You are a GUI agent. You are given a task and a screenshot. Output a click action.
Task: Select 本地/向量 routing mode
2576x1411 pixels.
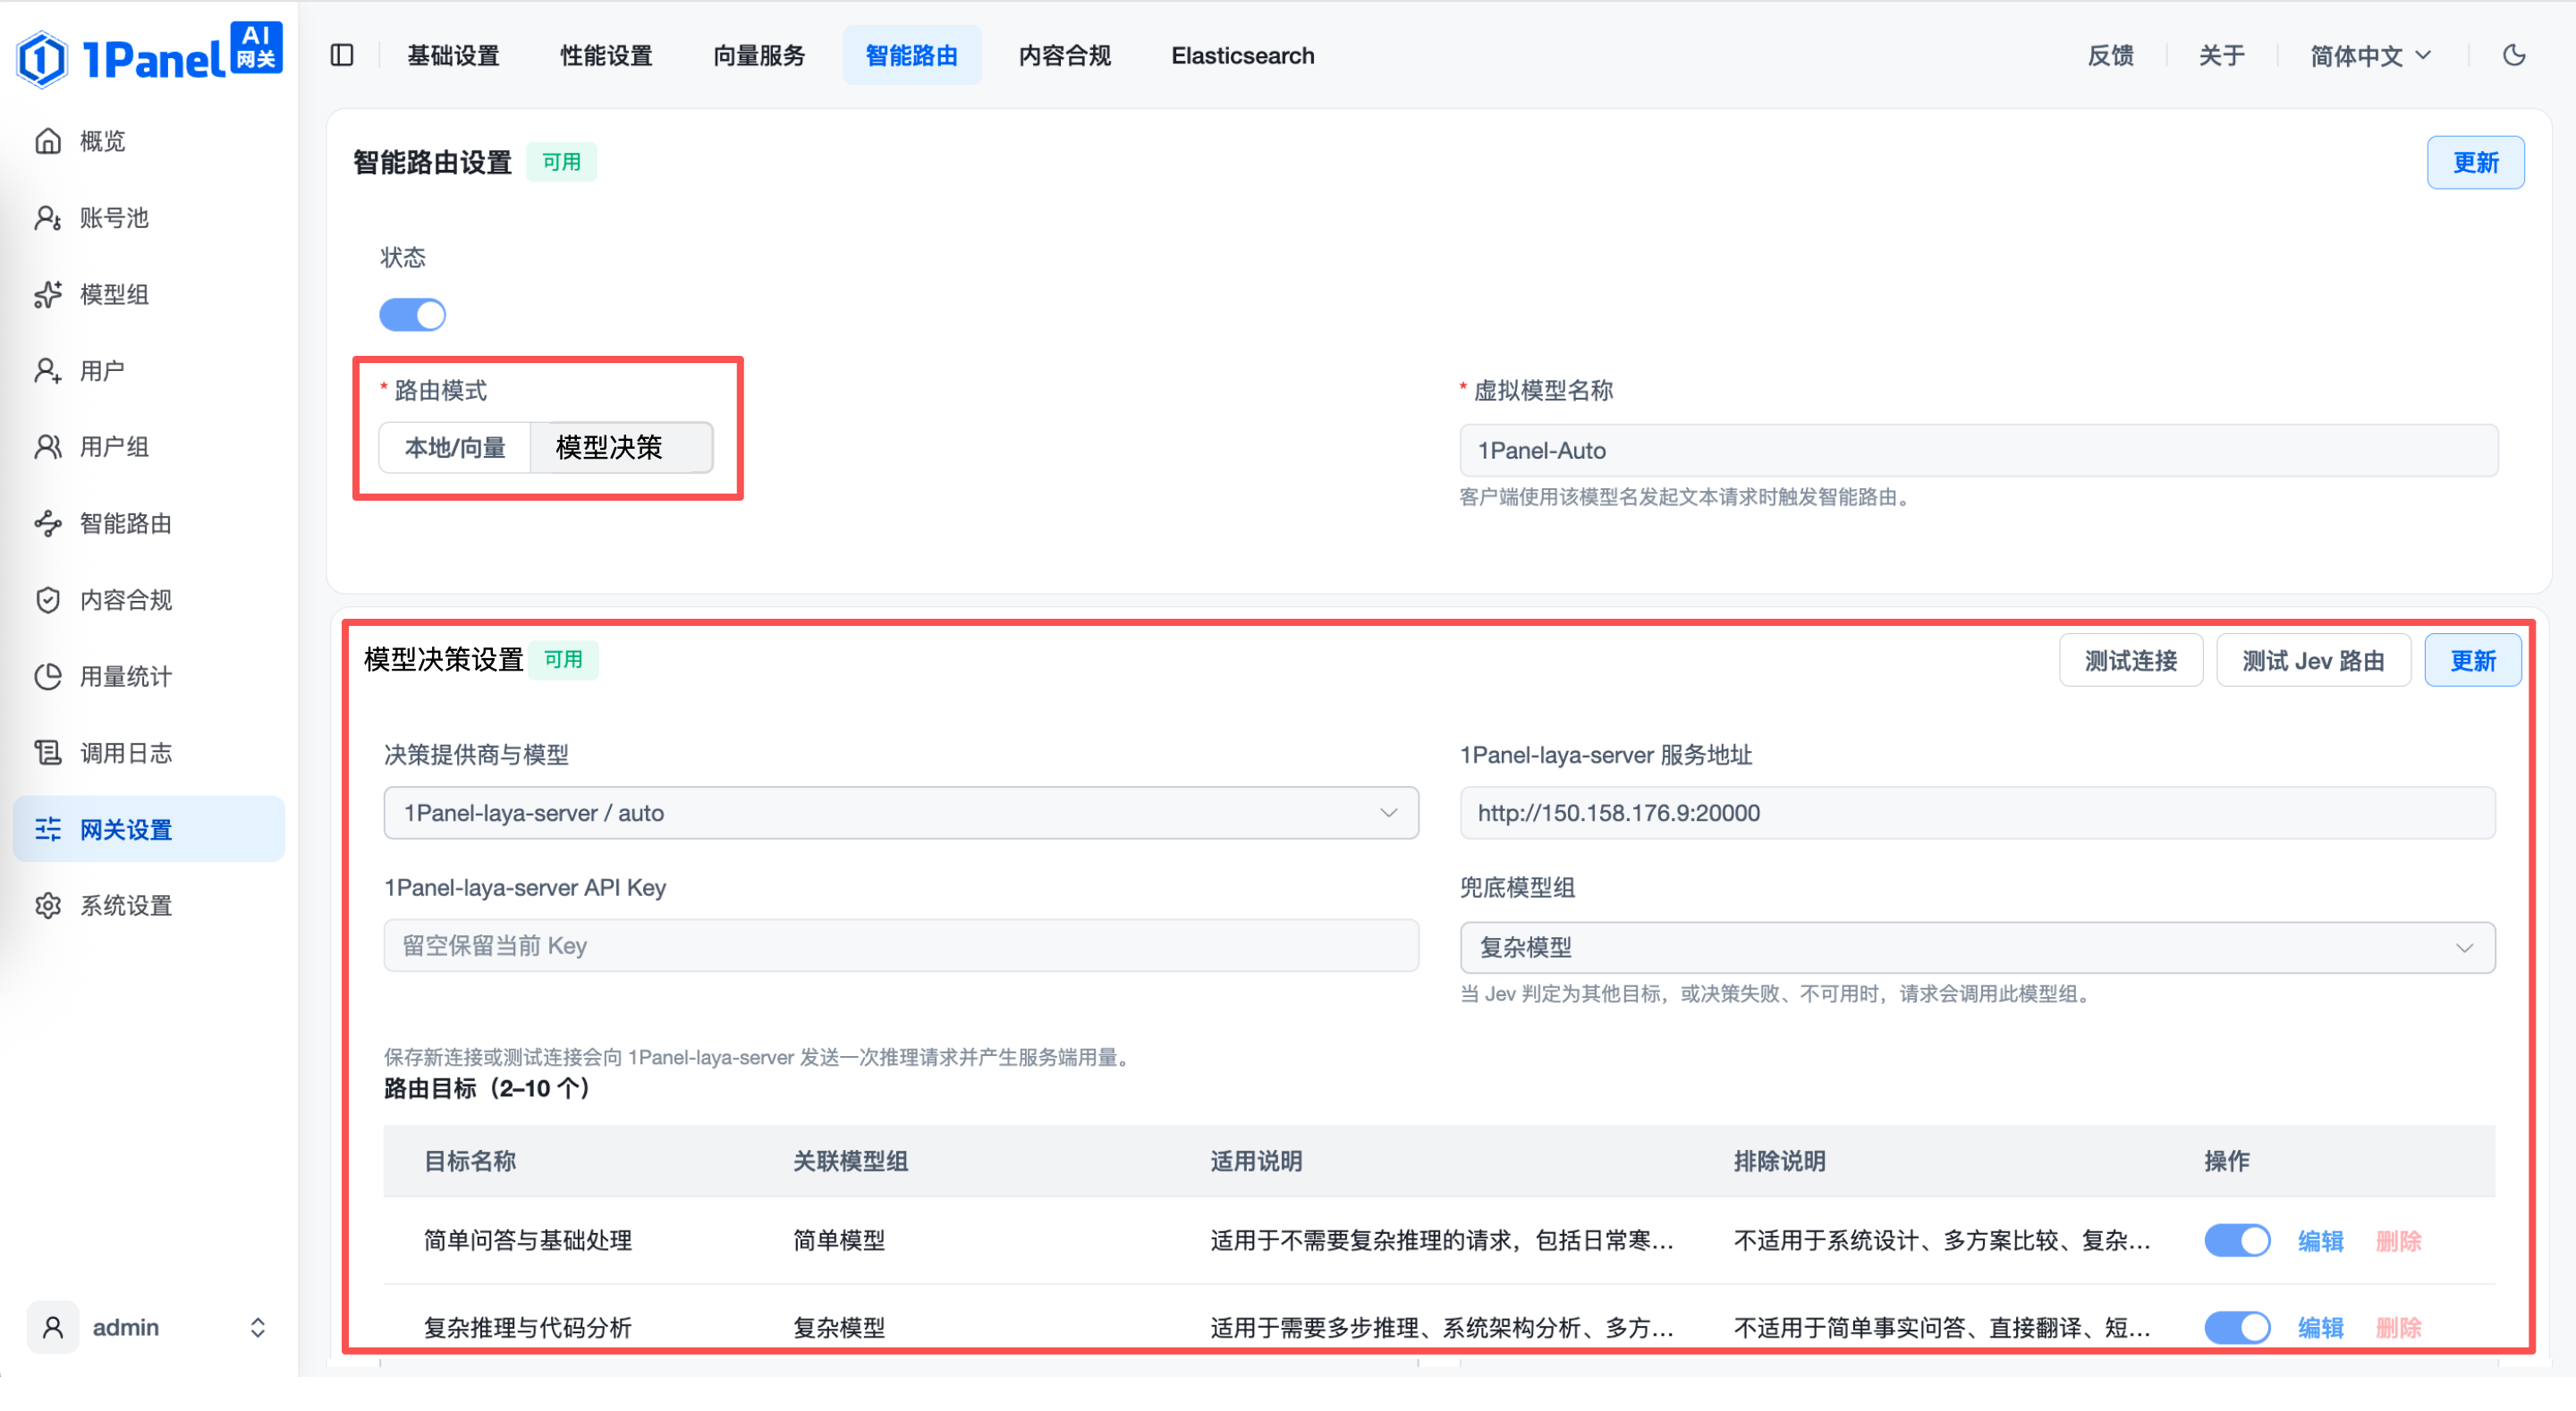pyautogui.click(x=455, y=447)
